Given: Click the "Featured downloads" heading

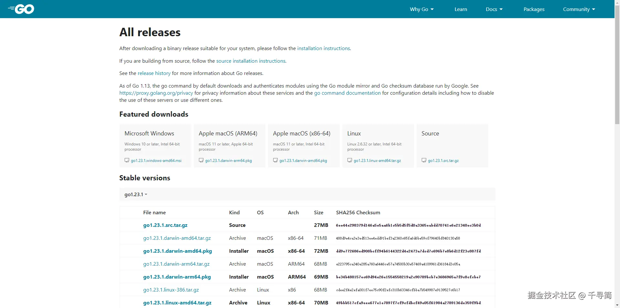Looking at the screenshot, I should point(154,114).
